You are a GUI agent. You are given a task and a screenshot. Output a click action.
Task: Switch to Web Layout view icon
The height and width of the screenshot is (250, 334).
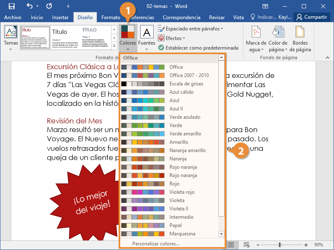tap(247, 245)
